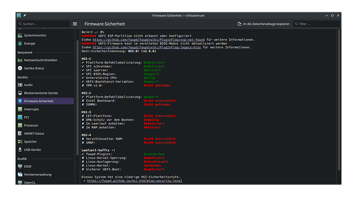Open the OpenCL icon
Viewport: 357px width, 203px height.
(20, 182)
